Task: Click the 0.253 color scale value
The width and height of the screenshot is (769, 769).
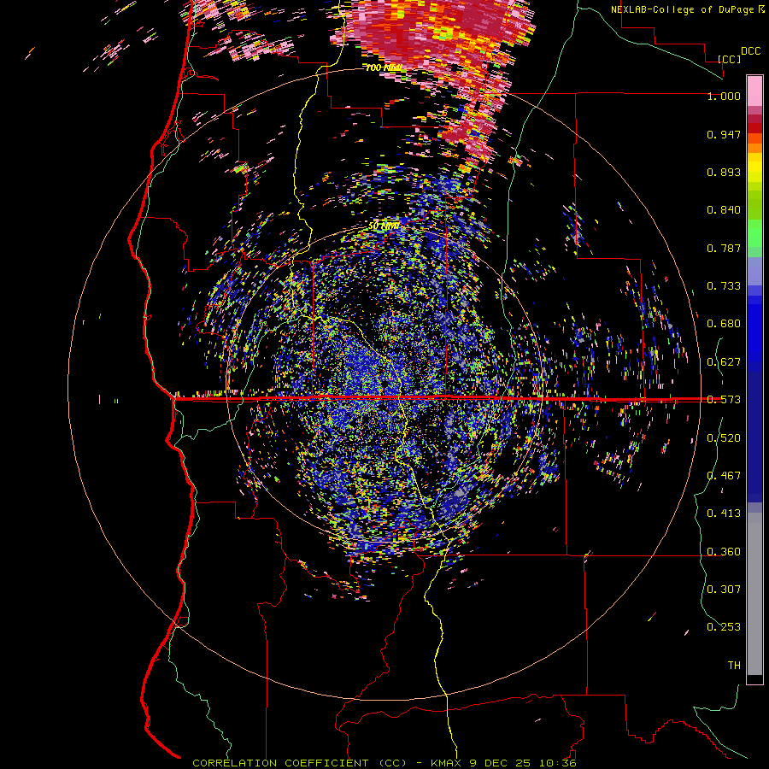Action: coord(724,627)
